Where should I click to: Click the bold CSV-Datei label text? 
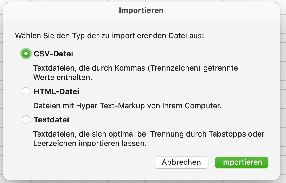tap(53, 54)
